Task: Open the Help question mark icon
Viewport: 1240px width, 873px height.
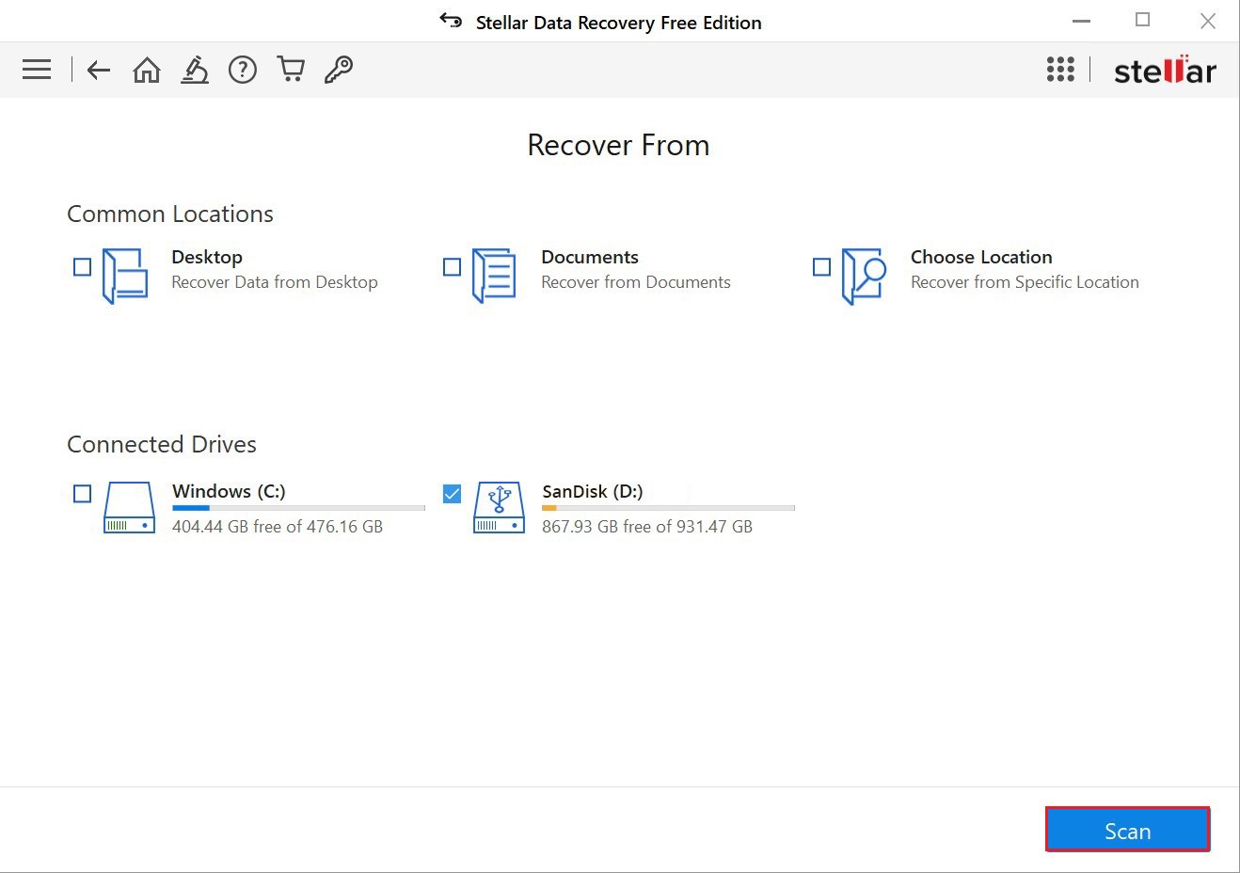Action: coord(243,70)
